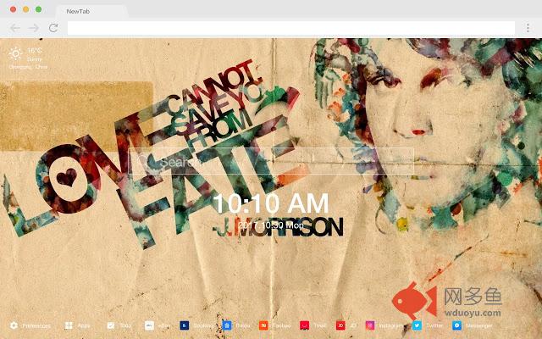Click the browser forward arrow
Viewport: 542px width, 339px height.
click(34, 28)
